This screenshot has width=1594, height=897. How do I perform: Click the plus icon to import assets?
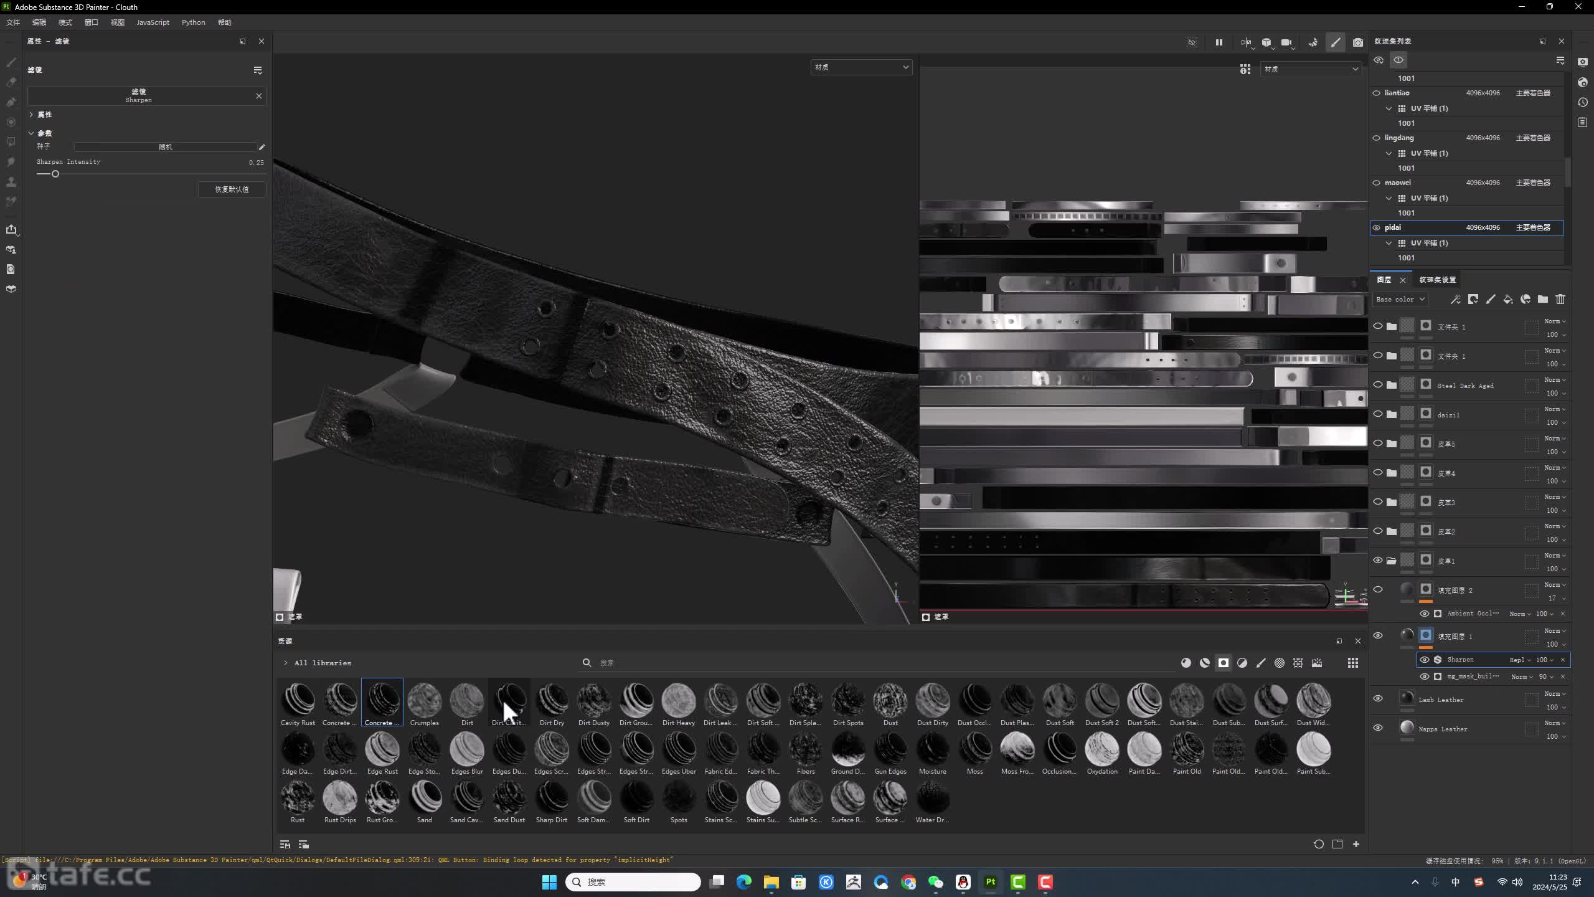coord(1356,844)
